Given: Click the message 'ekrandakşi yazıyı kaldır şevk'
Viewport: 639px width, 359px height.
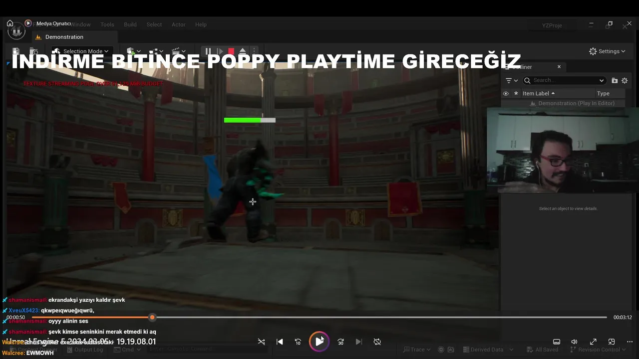Looking at the screenshot, I should tap(86, 300).
